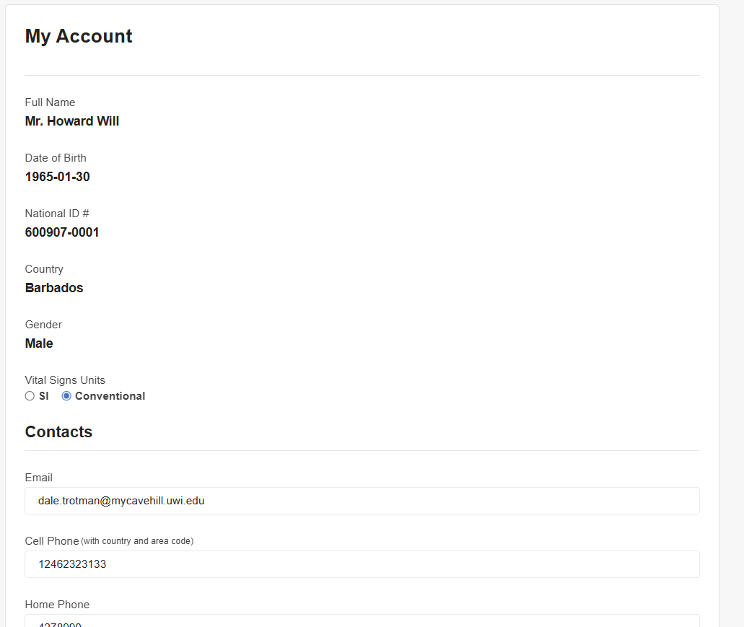Viewport: 744px width, 627px height.
Task: Click the National ID # label
Action: (x=57, y=214)
